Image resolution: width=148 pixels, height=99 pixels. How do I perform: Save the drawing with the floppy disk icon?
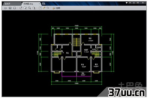click(10, 8)
